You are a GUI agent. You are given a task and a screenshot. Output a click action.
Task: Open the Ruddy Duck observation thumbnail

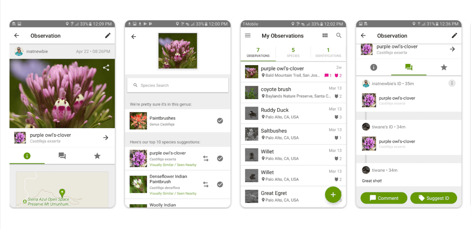point(251,113)
